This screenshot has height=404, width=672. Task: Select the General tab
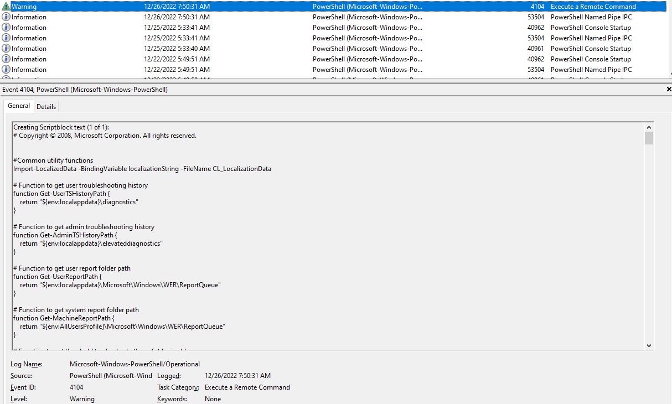[x=19, y=106]
